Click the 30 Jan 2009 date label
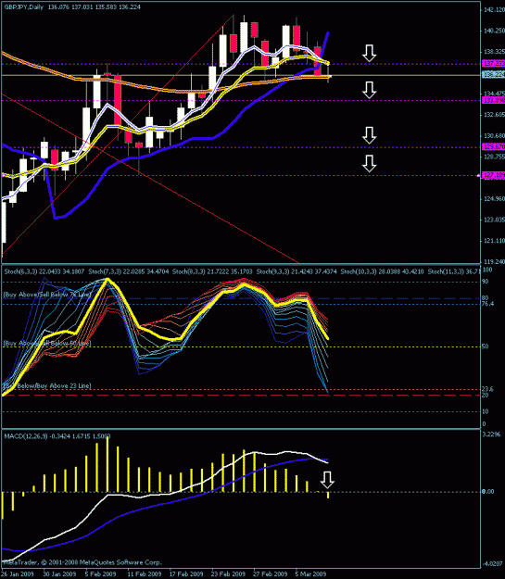This screenshot has width=505, height=579. pyautogui.click(x=59, y=574)
